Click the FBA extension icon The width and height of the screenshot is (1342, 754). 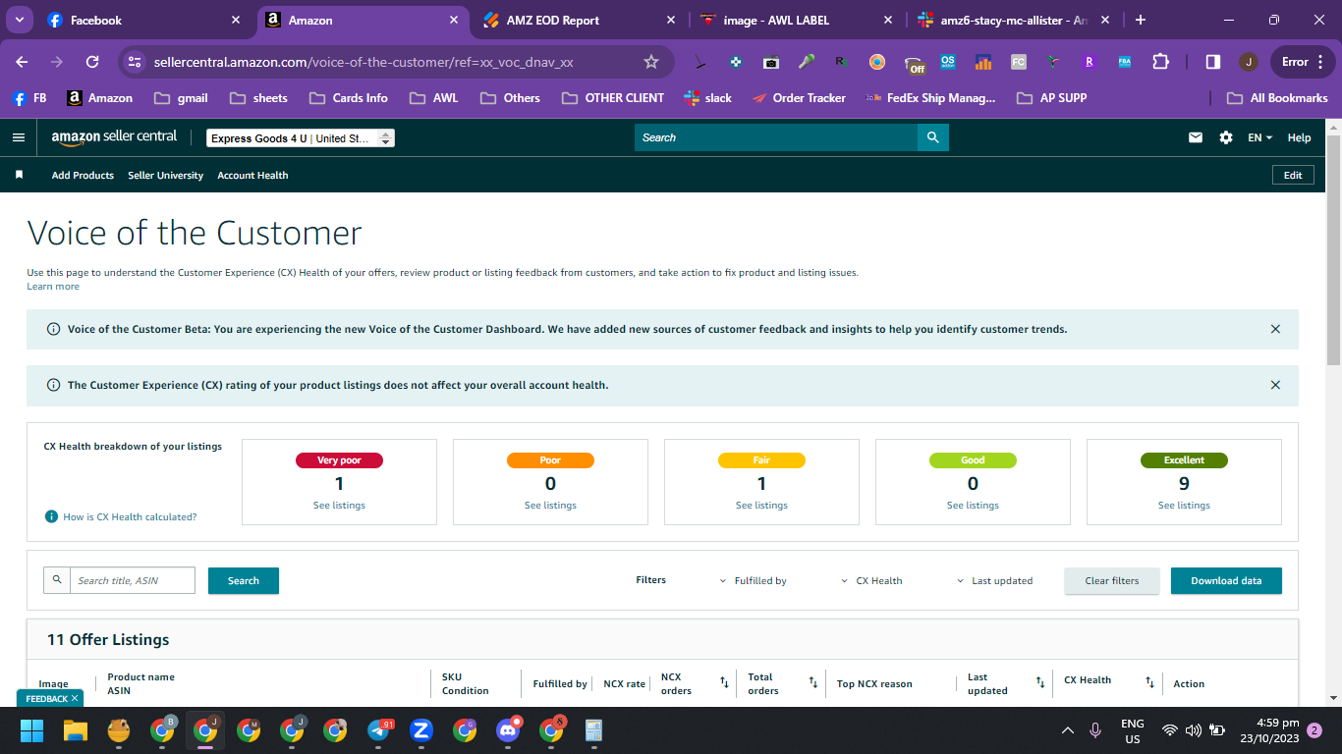click(1125, 62)
